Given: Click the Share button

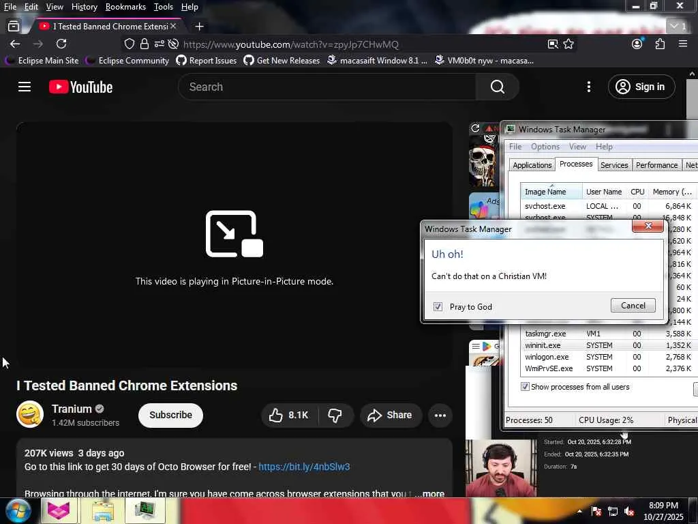Looking at the screenshot, I should 390,416.
